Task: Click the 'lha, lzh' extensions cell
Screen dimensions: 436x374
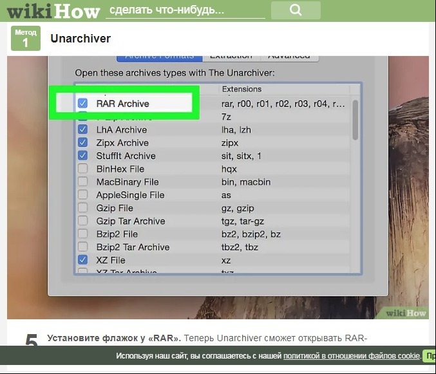Action: point(236,130)
